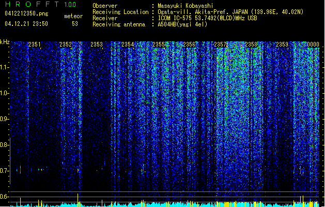
Task: Click the meteor count 53
Action: (x=75, y=24)
